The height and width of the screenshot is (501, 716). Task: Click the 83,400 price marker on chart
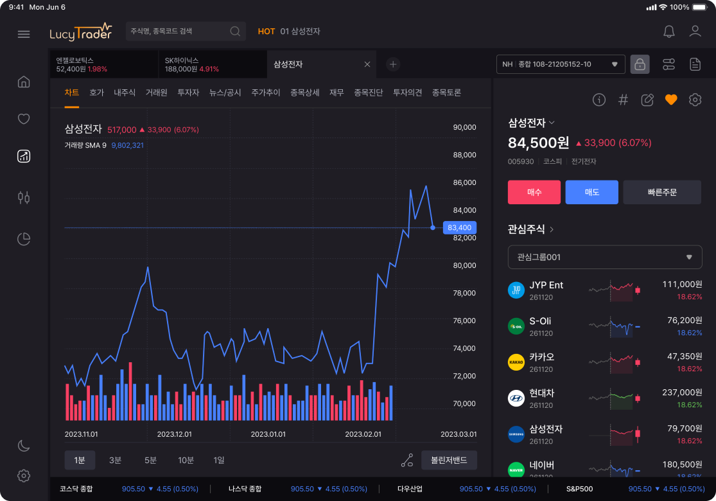point(460,227)
